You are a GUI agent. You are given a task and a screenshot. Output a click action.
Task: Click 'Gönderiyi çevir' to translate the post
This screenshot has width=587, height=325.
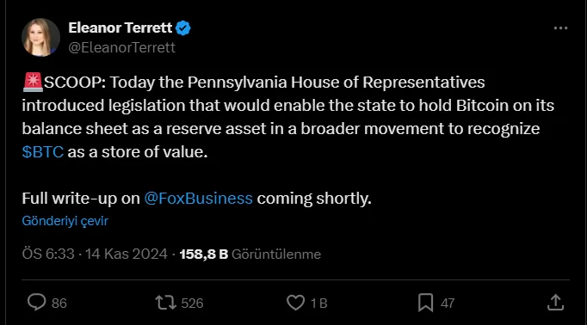[x=65, y=221]
